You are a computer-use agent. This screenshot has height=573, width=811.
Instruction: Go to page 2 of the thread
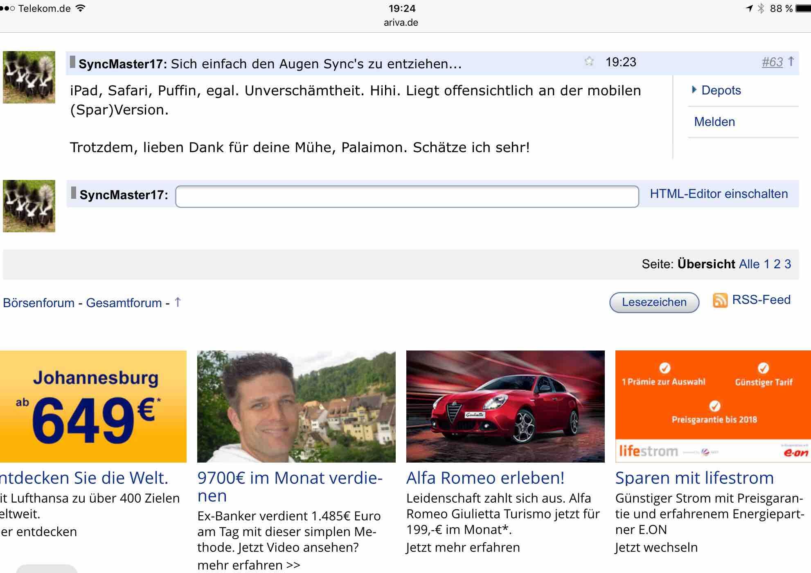click(x=777, y=264)
